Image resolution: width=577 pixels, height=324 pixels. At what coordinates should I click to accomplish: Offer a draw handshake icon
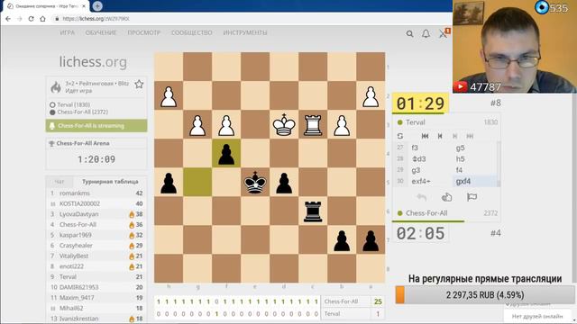tap(447, 197)
